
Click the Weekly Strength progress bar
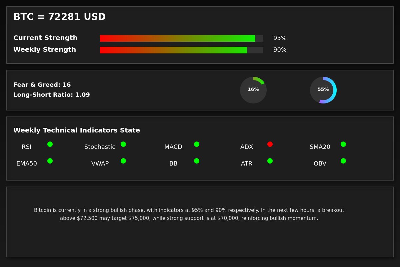click(182, 50)
